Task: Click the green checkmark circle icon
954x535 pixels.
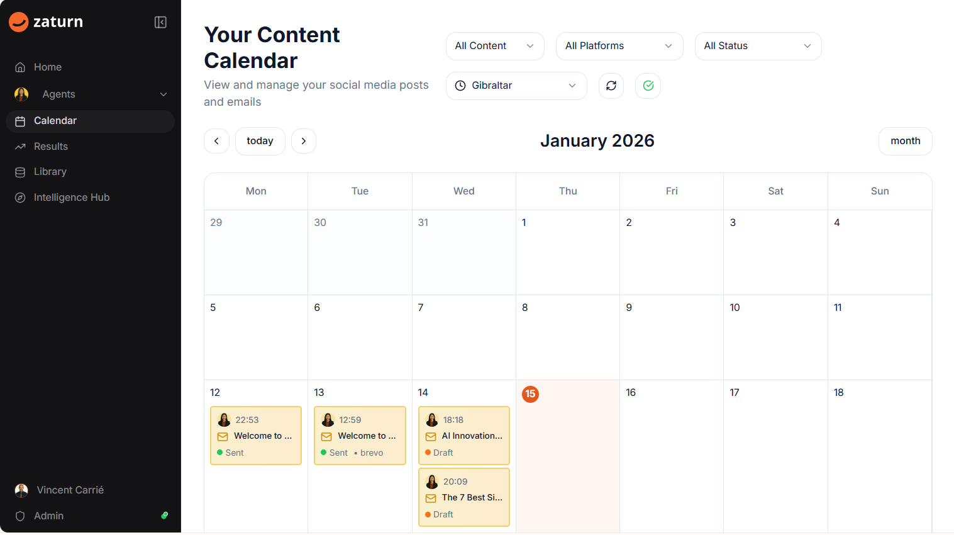Action: click(x=648, y=86)
